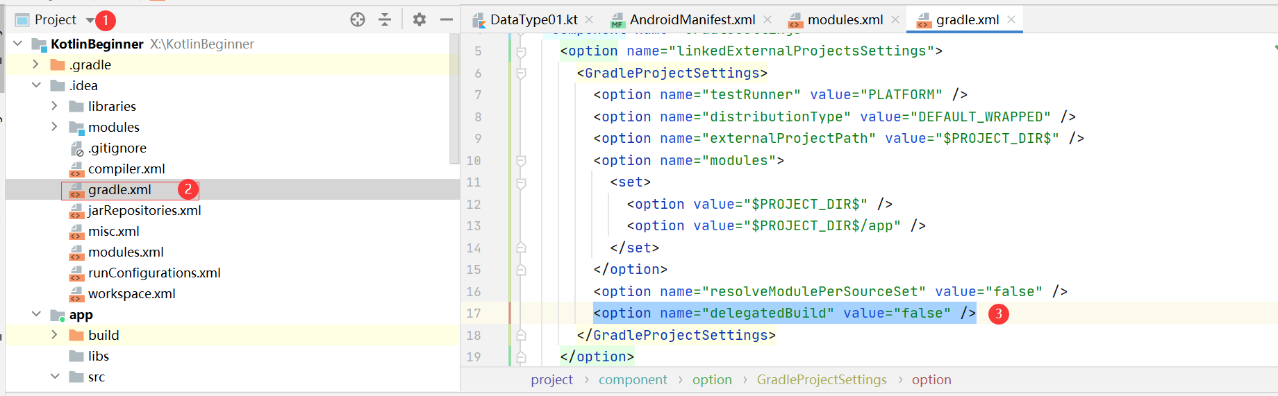Click the build folder icon

click(x=76, y=336)
